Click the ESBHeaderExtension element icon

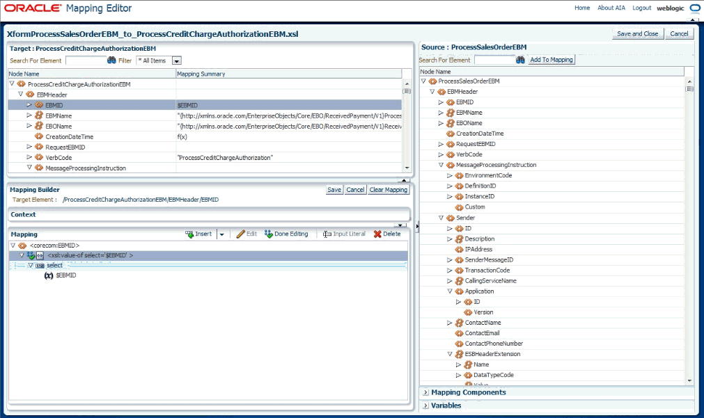tap(459, 354)
